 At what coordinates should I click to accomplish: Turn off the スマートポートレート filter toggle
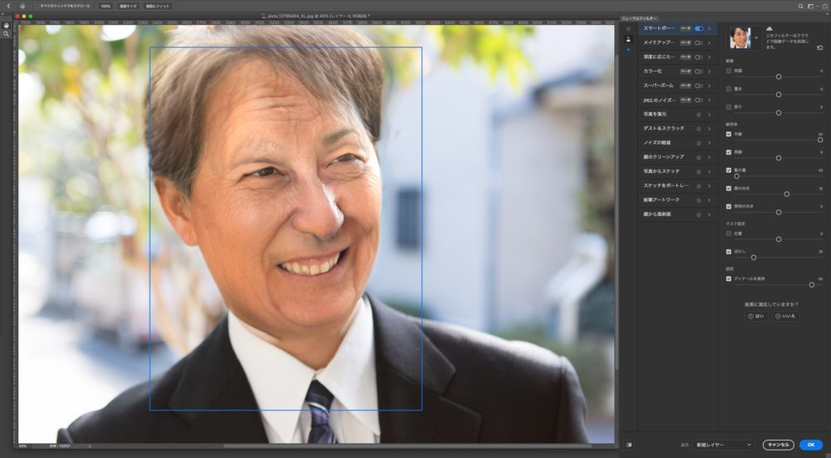point(699,28)
